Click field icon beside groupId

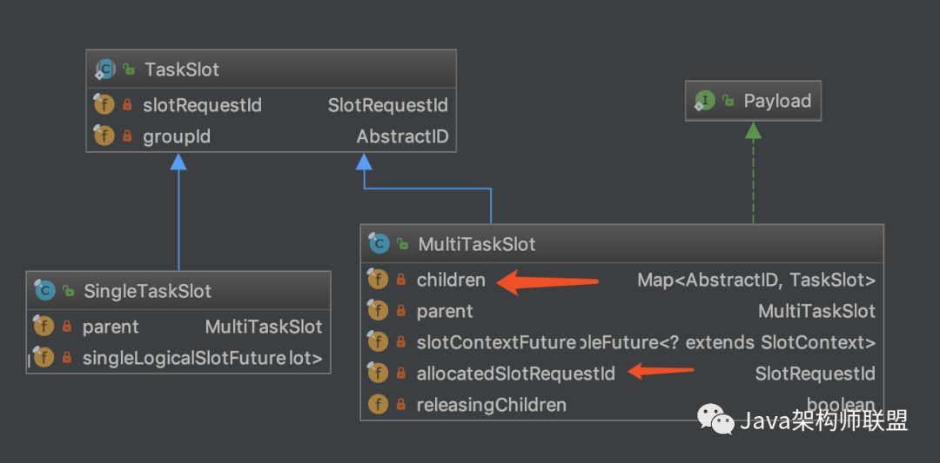coord(104,136)
